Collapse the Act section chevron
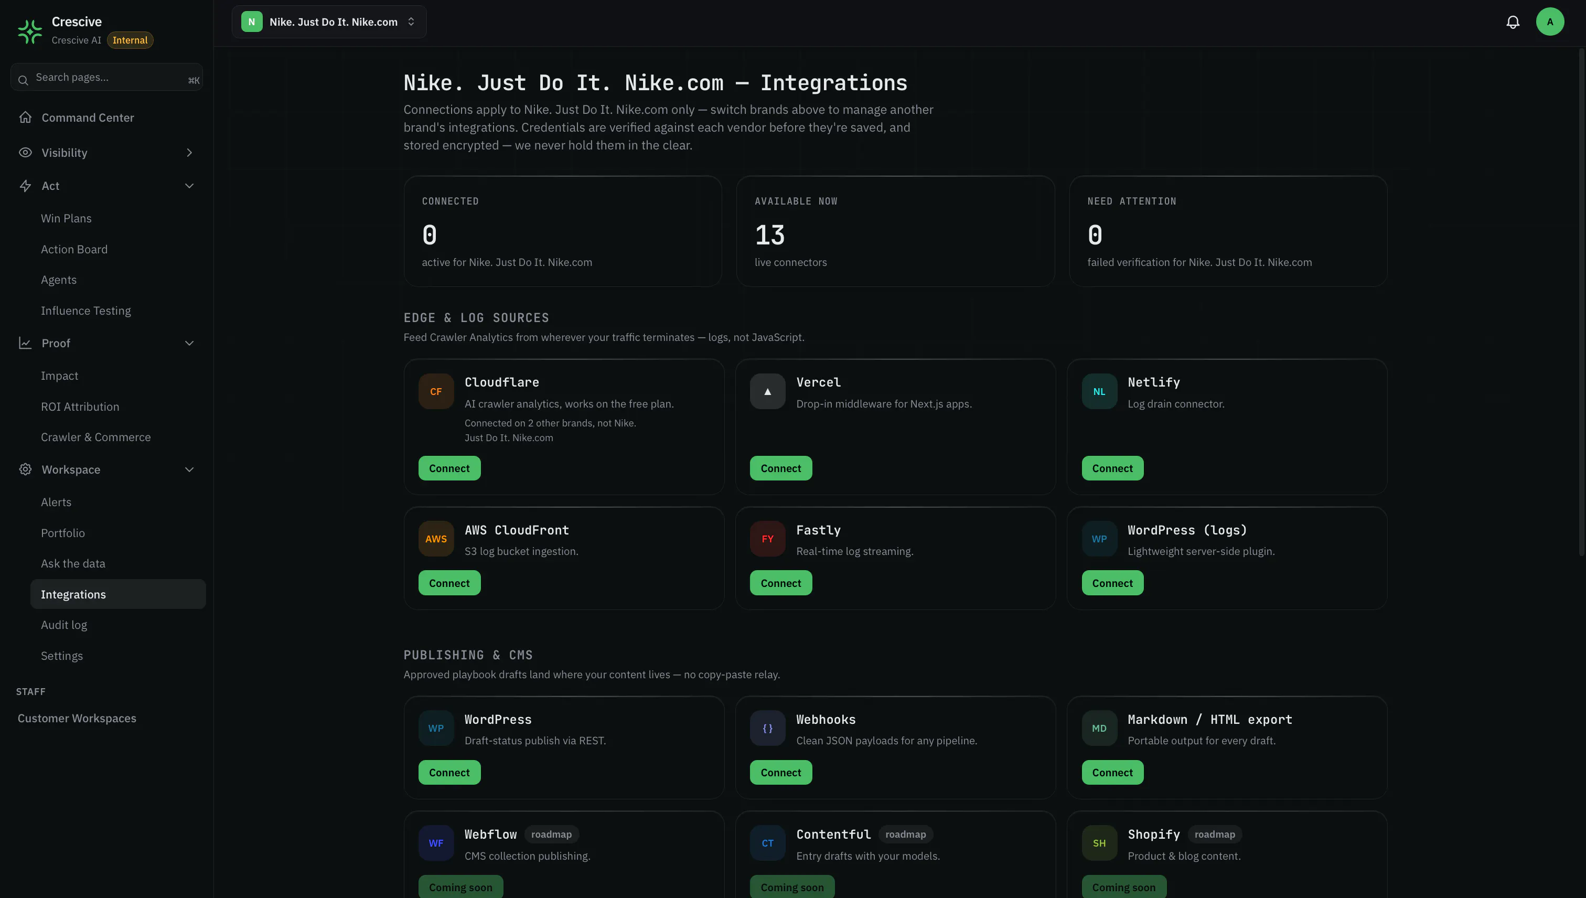Screen dimensions: 1586x898 point(189,186)
